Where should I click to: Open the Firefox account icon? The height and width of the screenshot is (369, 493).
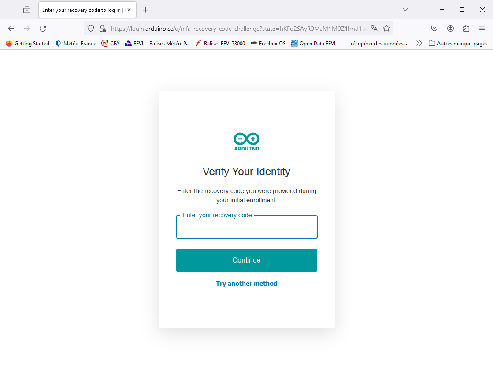point(450,28)
